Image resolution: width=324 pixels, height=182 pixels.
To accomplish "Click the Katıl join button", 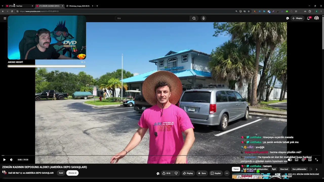I will click(61, 173).
